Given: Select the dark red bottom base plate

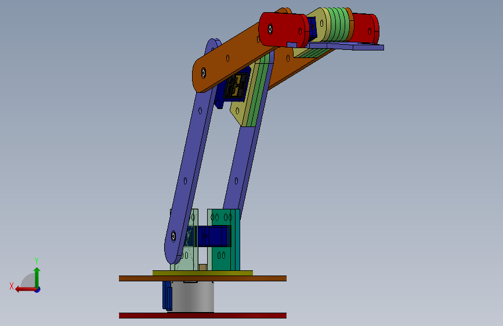Looking at the screenshot, I should click(202, 316).
